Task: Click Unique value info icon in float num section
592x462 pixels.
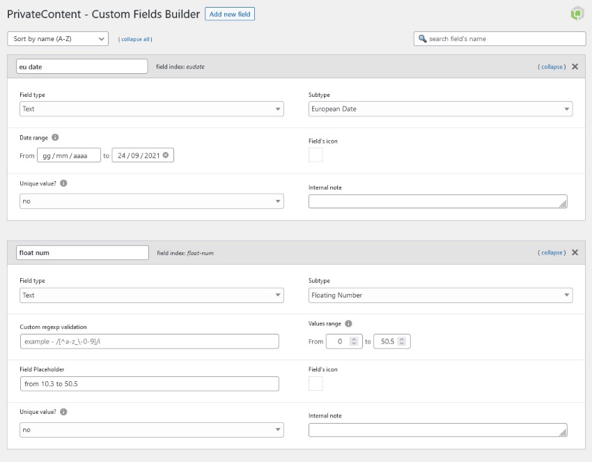Action: point(62,411)
